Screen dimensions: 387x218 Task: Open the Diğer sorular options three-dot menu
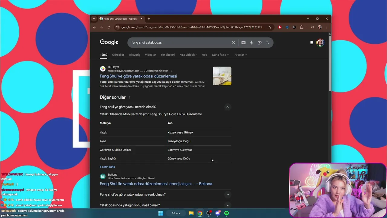pos(130,97)
